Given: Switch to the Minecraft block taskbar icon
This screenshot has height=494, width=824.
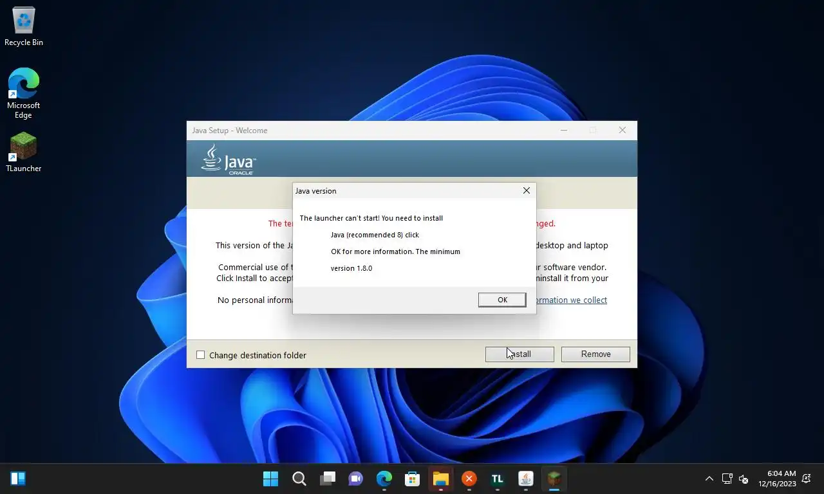Looking at the screenshot, I should 554,479.
